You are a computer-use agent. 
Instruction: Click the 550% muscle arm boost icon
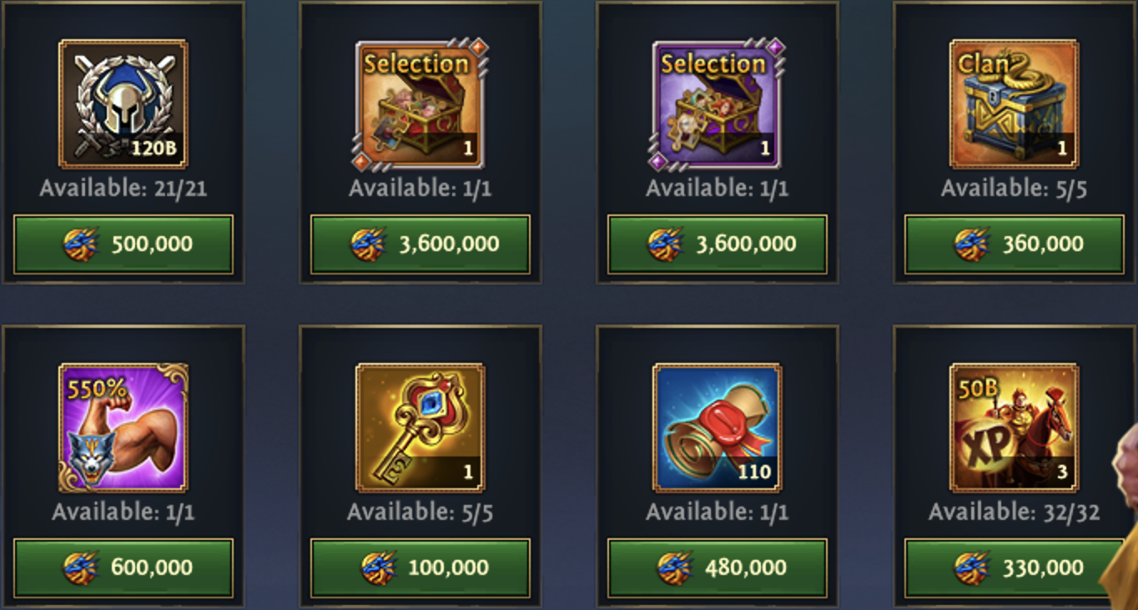point(123,427)
